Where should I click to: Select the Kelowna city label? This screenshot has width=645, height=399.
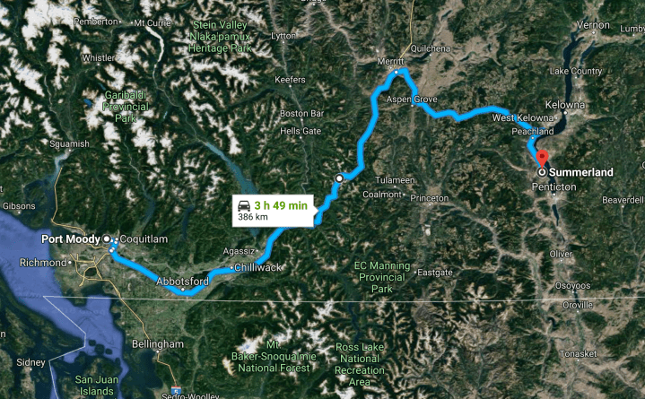click(565, 105)
